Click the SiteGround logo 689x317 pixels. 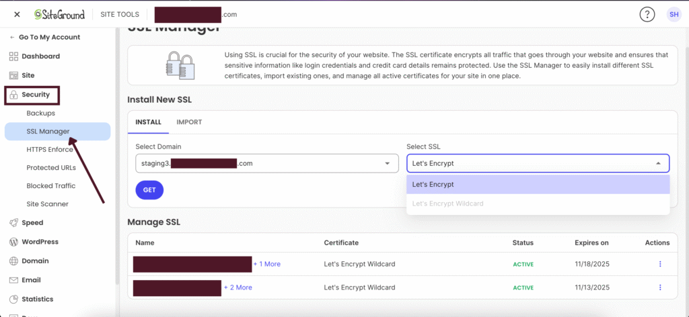61,15
